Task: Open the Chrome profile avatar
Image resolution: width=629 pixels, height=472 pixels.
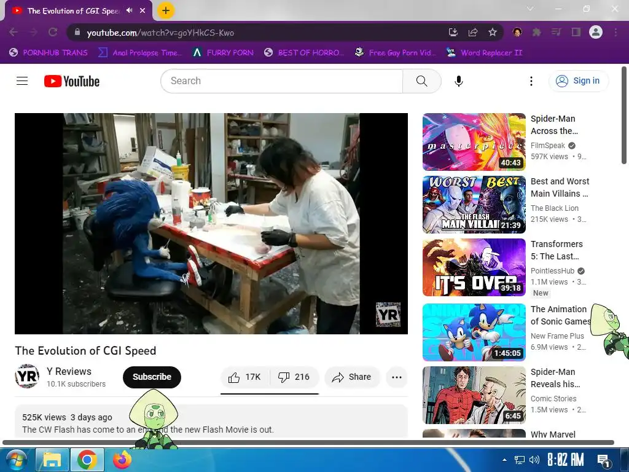Action: (x=596, y=32)
